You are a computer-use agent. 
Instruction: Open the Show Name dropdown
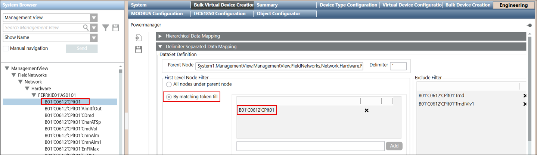pos(94,37)
